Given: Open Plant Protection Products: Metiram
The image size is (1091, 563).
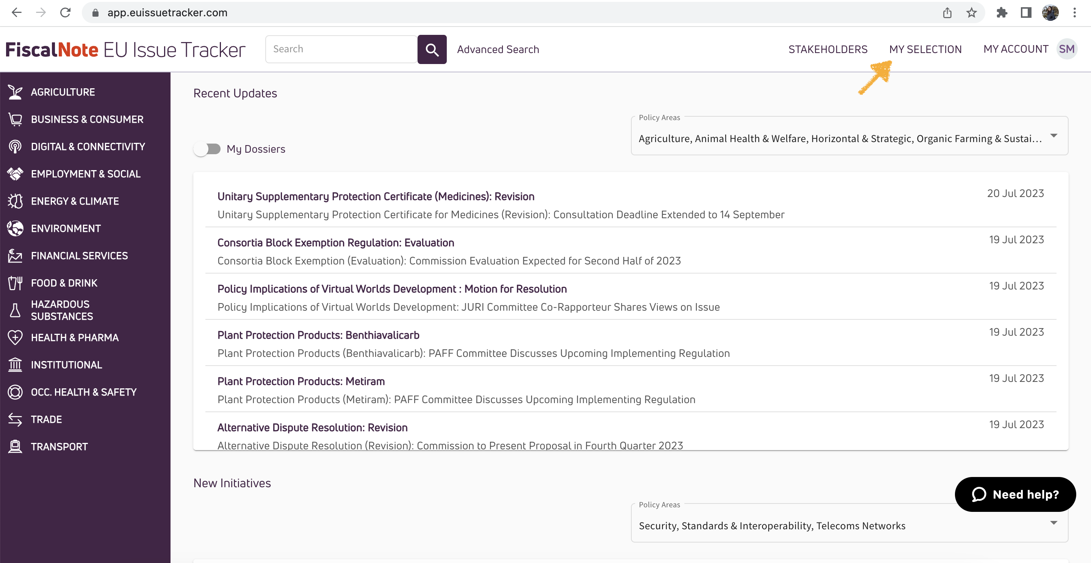Looking at the screenshot, I should (301, 381).
